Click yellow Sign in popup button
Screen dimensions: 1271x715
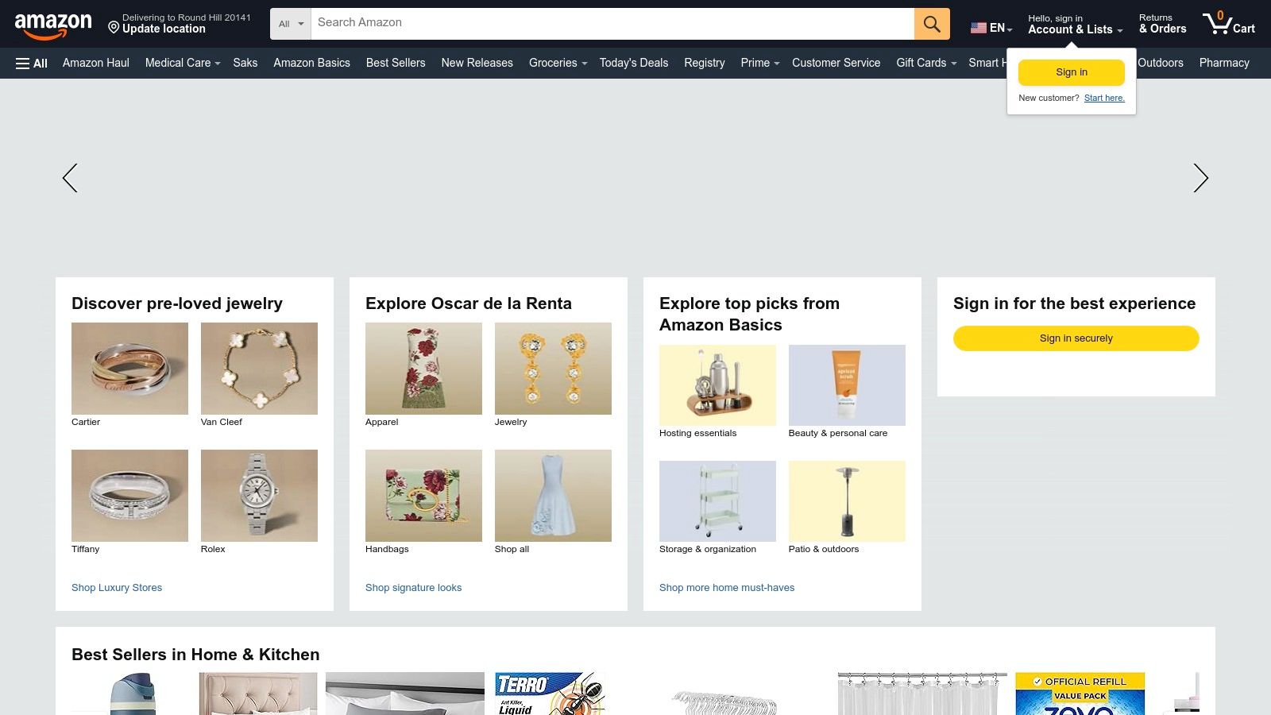pos(1072,72)
